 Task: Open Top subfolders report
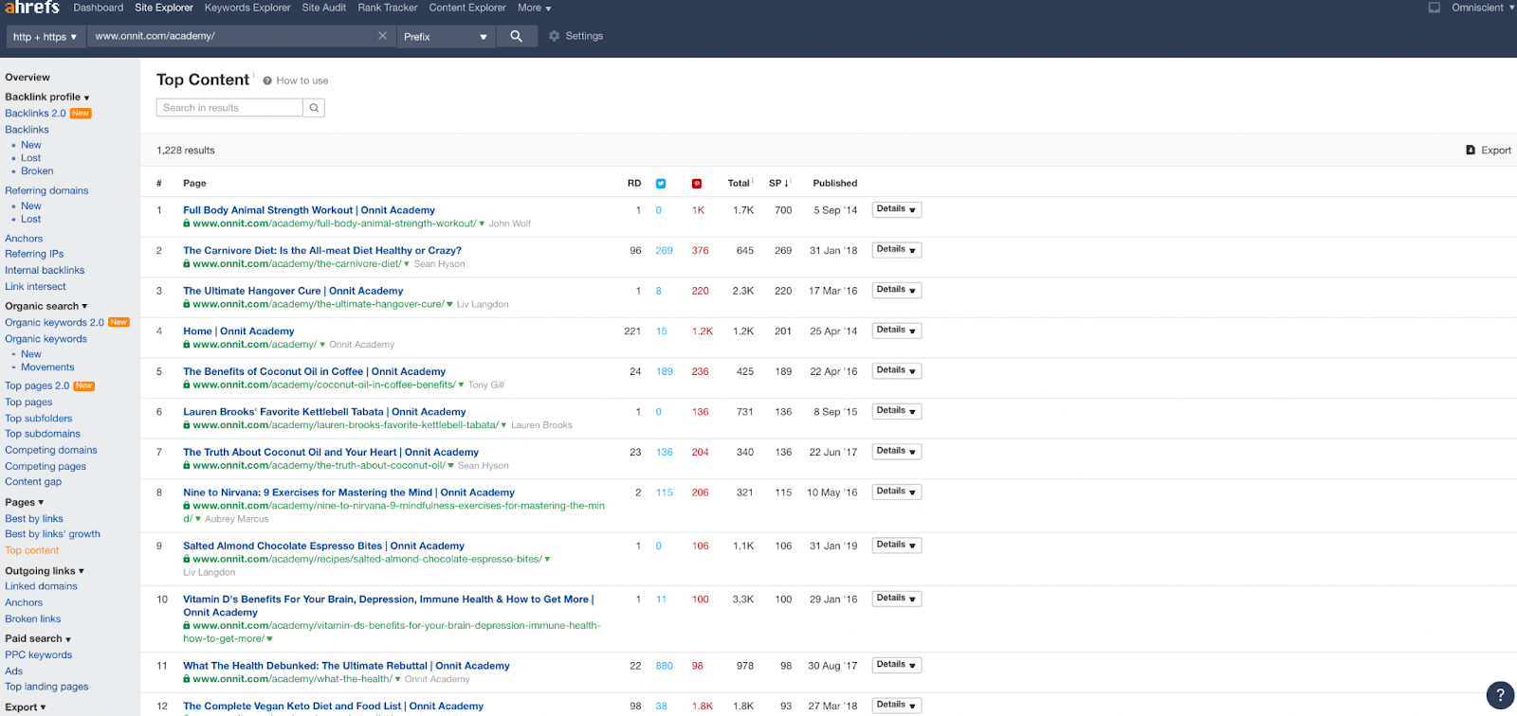39,419
